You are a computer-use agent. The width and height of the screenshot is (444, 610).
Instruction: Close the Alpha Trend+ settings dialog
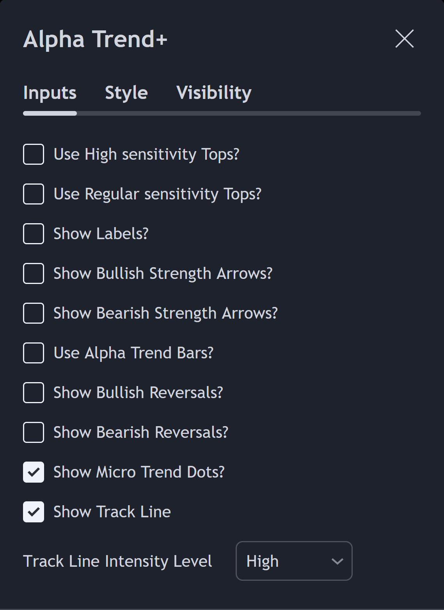coord(404,39)
